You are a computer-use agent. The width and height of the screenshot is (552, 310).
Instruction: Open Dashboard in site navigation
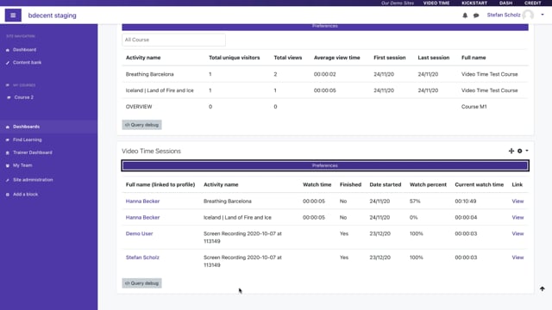click(25, 50)
